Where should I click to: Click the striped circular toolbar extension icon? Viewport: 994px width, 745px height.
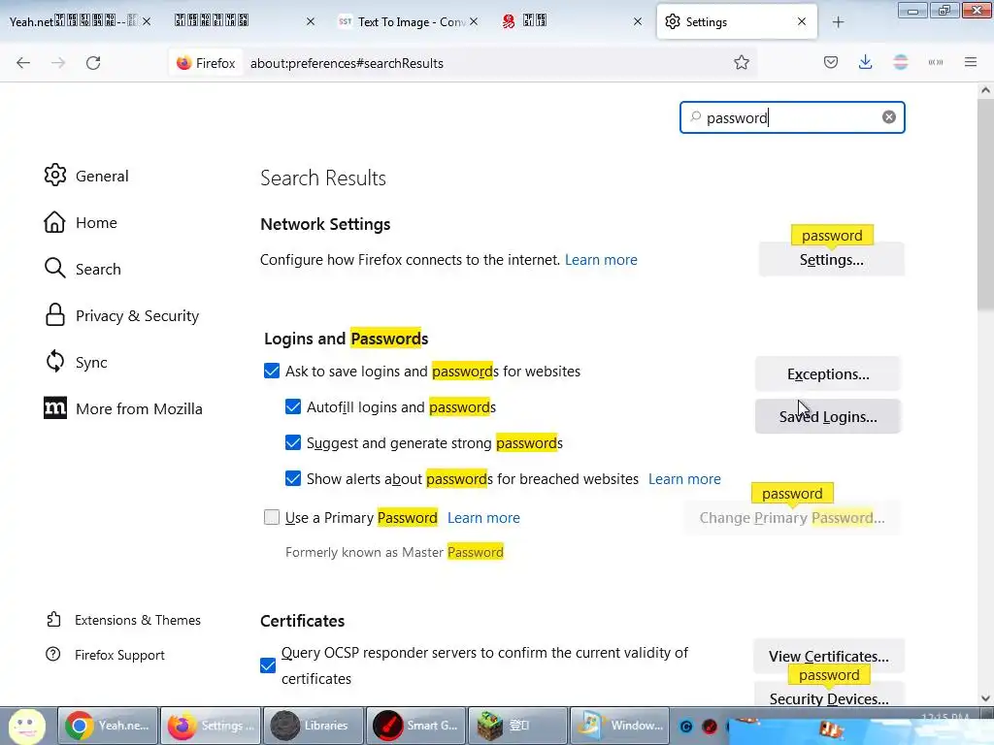[900, 62]
